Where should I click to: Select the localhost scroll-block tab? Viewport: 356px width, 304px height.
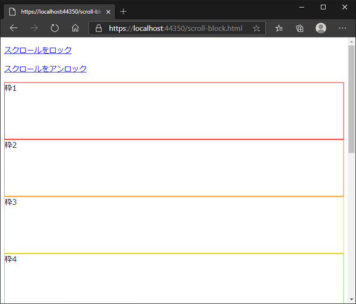point(59,12)
